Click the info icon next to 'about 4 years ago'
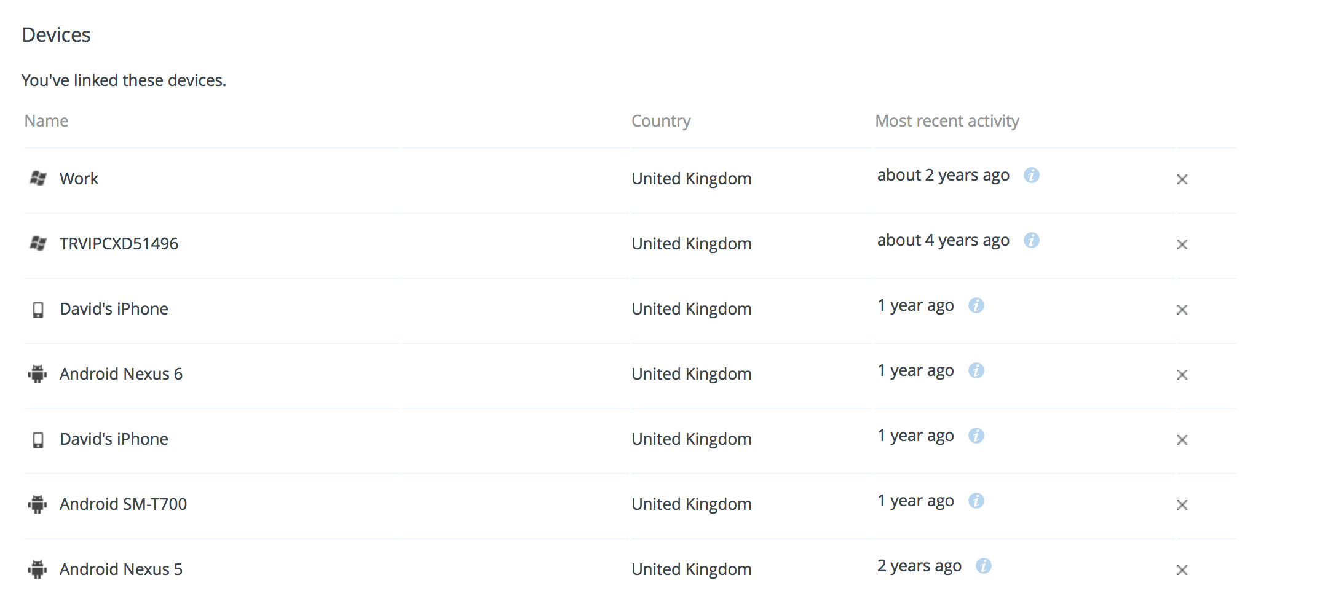Screen dimensions: 1344x602 click(x=1032, y=241)
